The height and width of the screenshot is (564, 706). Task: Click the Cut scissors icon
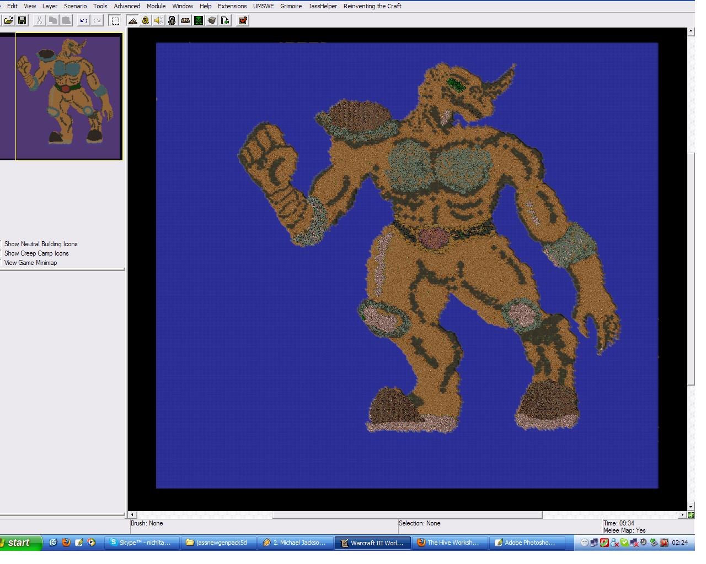tap(39, 20)
